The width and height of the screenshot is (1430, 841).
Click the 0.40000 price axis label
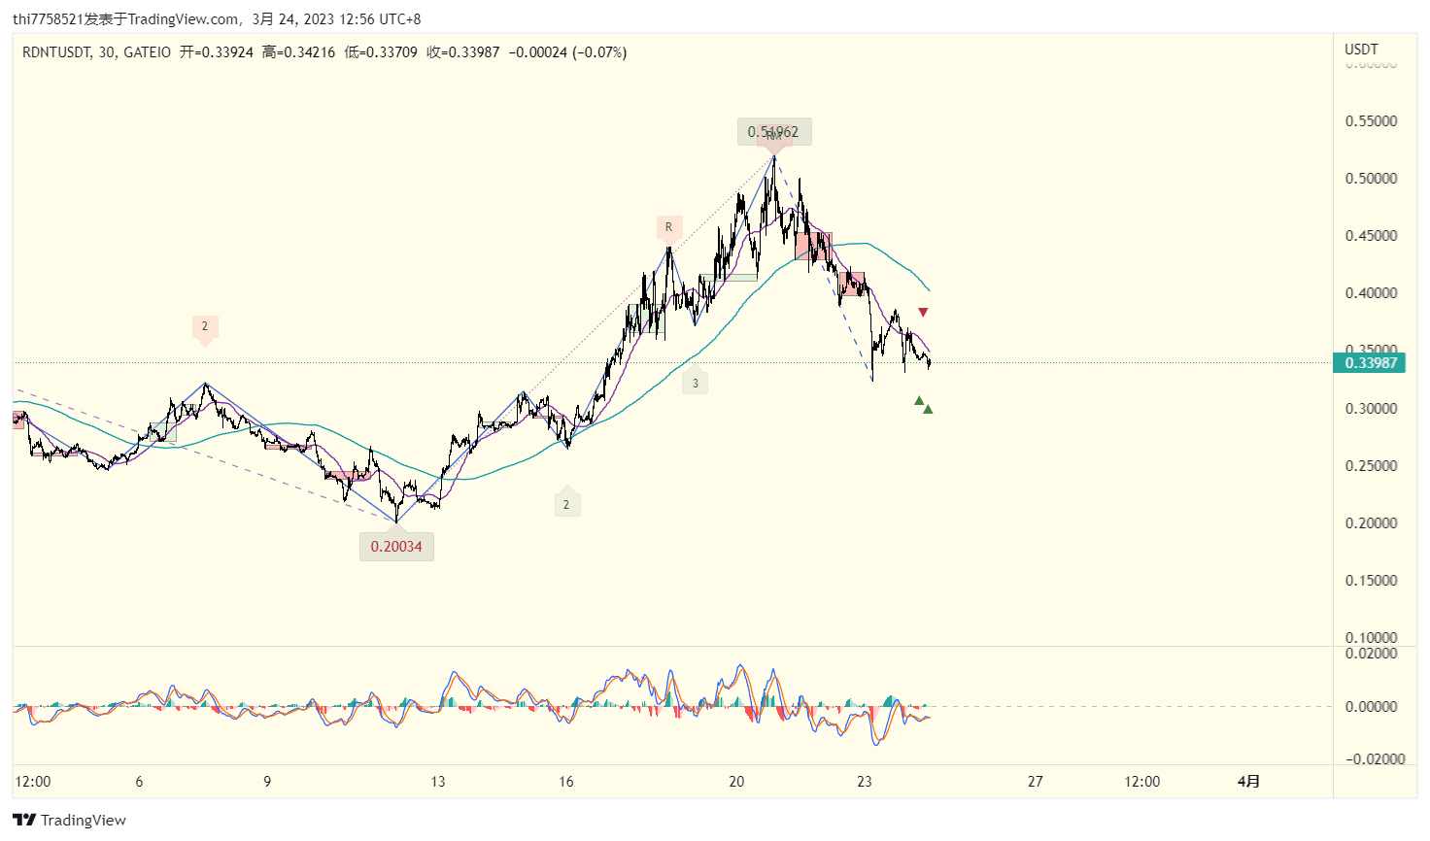click(1371, 293)
